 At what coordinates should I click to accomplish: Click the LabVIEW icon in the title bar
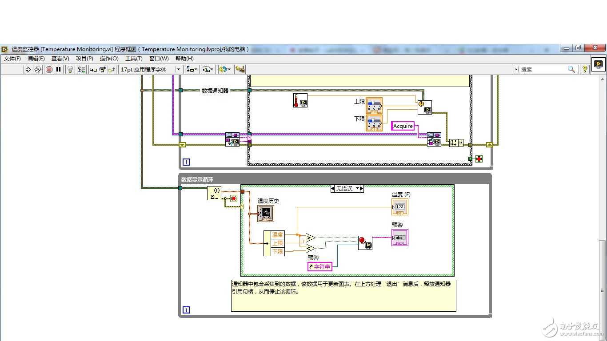4,49
